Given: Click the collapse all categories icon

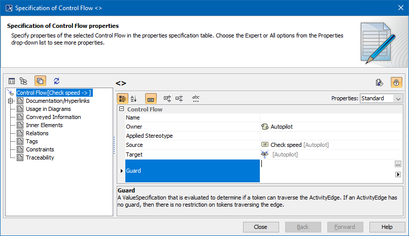Looking at the screenshot, I should 179,98.
